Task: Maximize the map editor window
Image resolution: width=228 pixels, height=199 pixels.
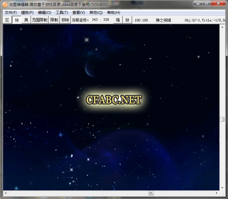Action: [206, 3]
